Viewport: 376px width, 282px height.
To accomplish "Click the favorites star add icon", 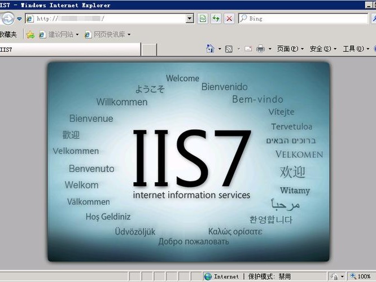I will [30, 35].
